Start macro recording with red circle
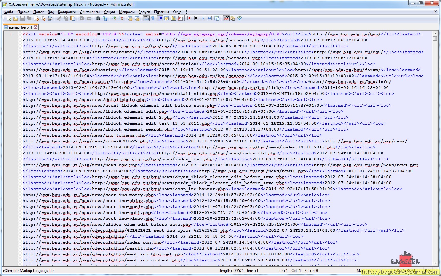Screen dimensions: 441x276 [x=189, y=18]
